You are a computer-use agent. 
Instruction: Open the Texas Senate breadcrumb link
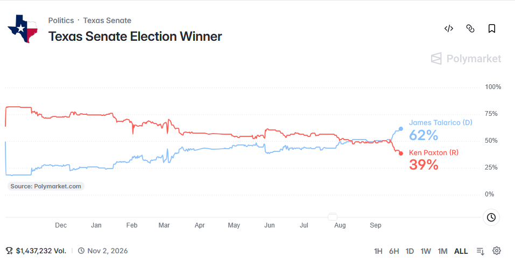click(107, 20)
